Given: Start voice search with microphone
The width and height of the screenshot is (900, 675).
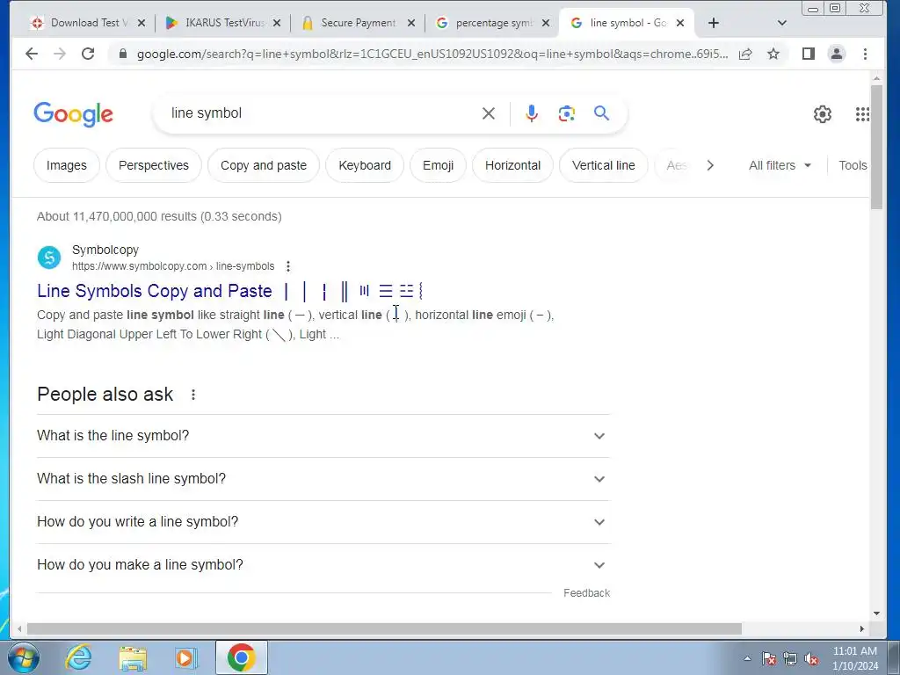Looking at the screenshot, I should coord(532,113).
